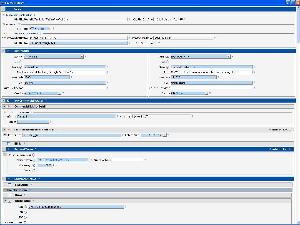The width and height of the screenshot is (300, 225).
Task: Select the Name radio under Seller Bank
Action: click(x=167, y=67)
